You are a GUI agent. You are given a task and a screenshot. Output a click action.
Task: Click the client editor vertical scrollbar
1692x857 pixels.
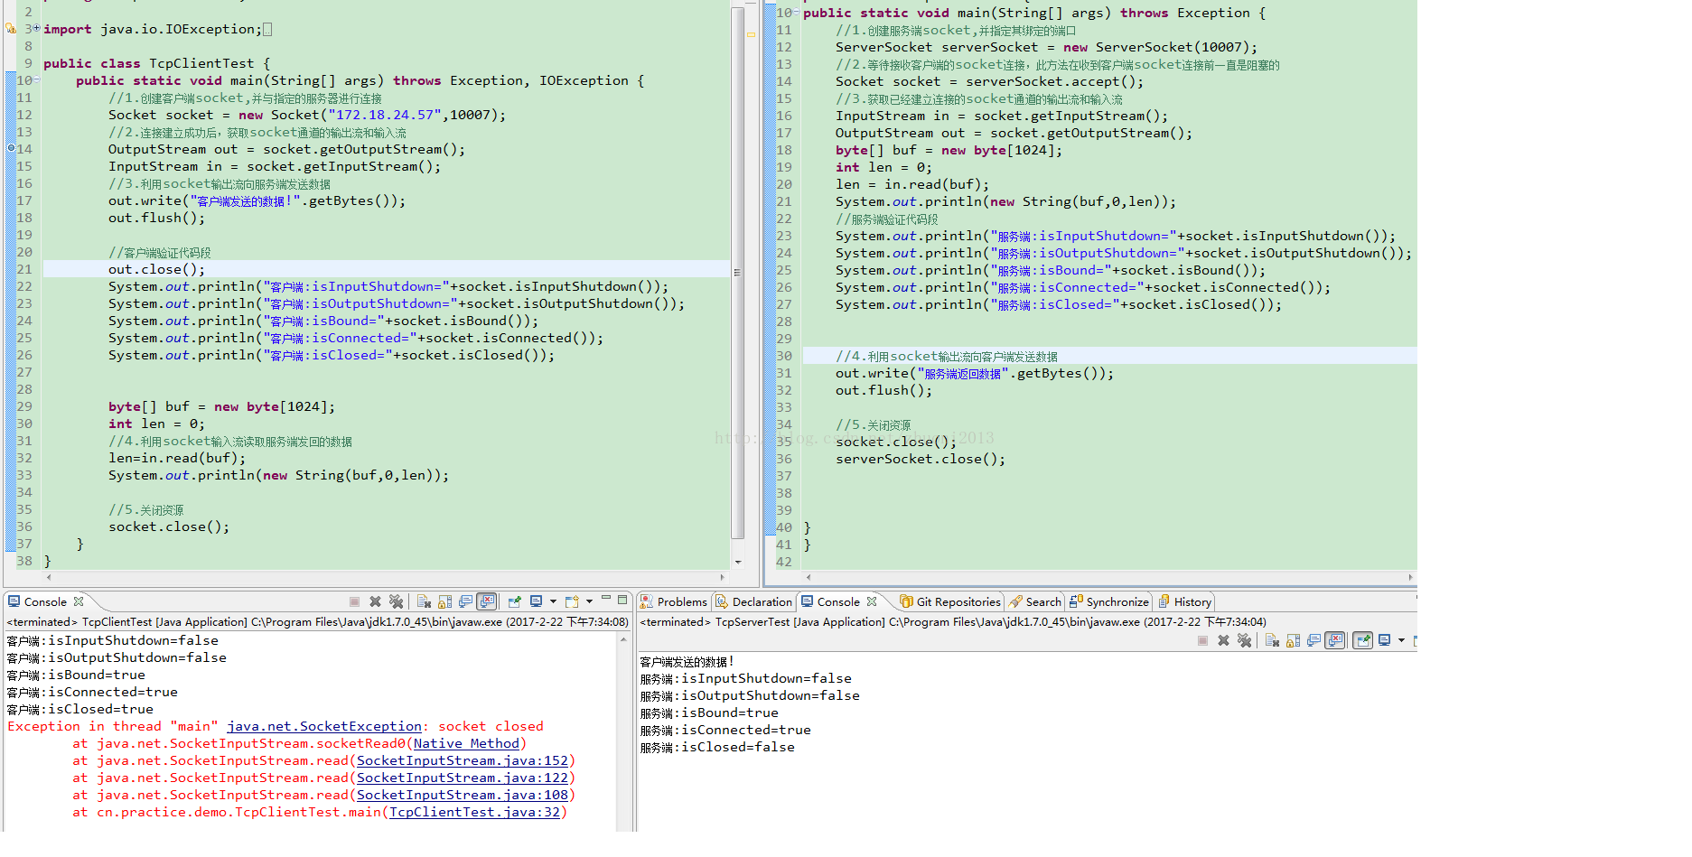click(x=737, y=271)
